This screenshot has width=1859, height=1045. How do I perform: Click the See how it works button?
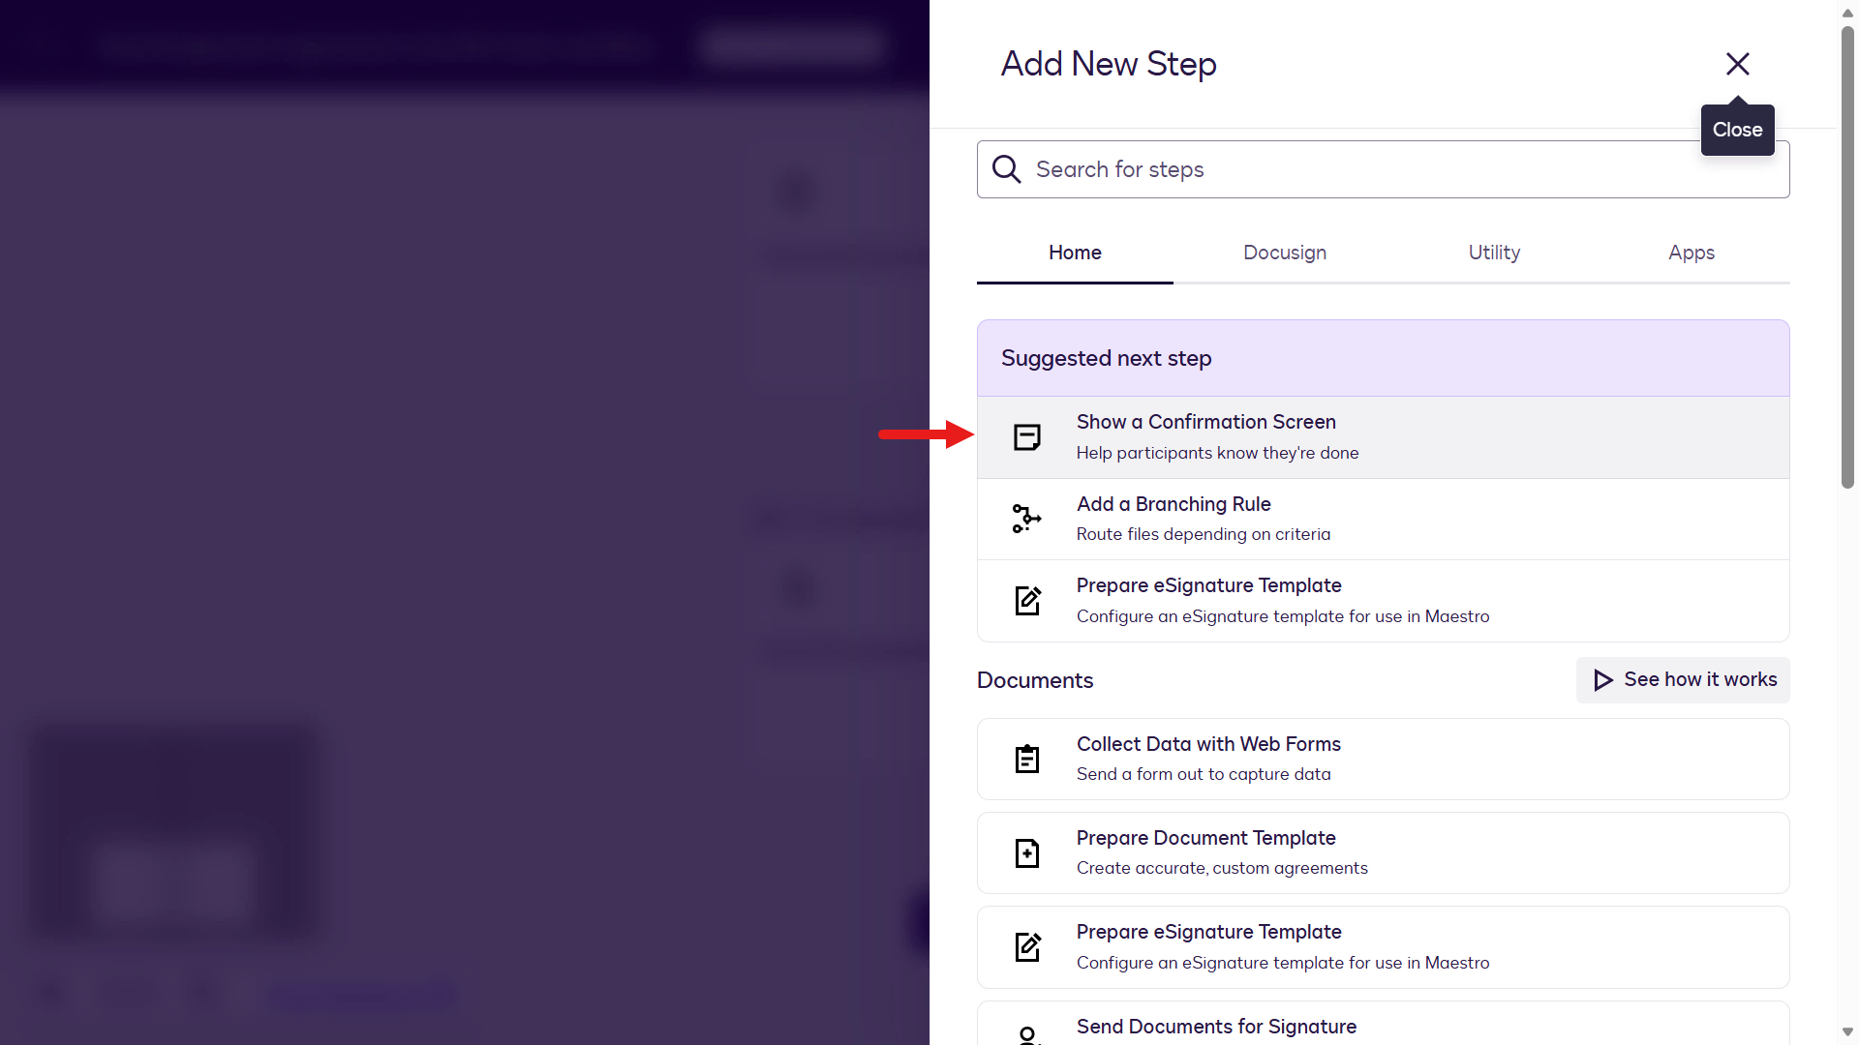pos(1683,680)
